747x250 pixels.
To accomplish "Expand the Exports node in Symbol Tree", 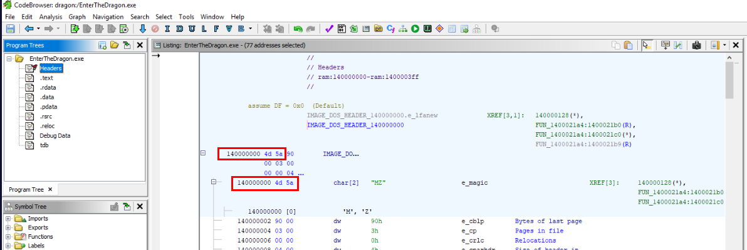I will (x=8, y=227).
